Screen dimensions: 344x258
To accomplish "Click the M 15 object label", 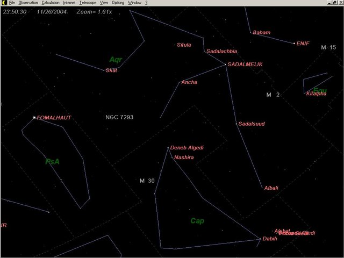I will (x=328, y=48).
